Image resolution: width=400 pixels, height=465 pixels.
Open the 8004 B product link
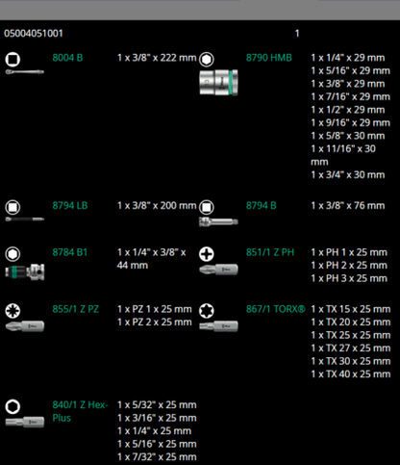click(x=67, y=58)
